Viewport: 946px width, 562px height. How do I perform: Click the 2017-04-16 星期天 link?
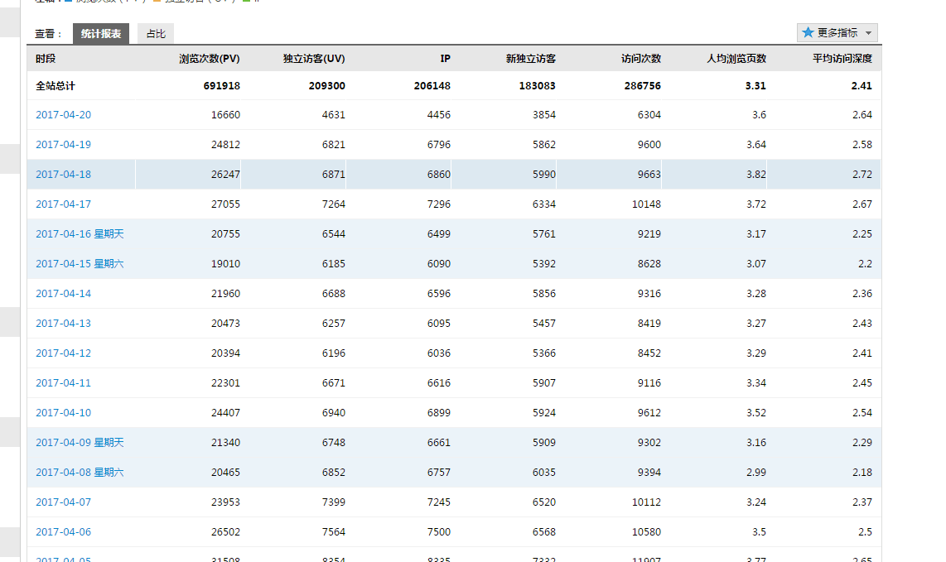(80, 234)
